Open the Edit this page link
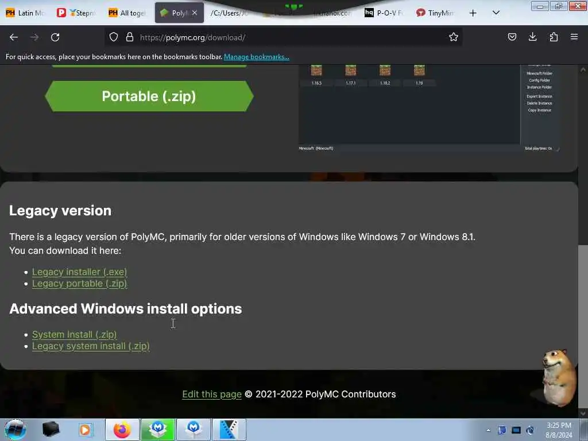Screen dimensions: 588x441 [212, 394]
